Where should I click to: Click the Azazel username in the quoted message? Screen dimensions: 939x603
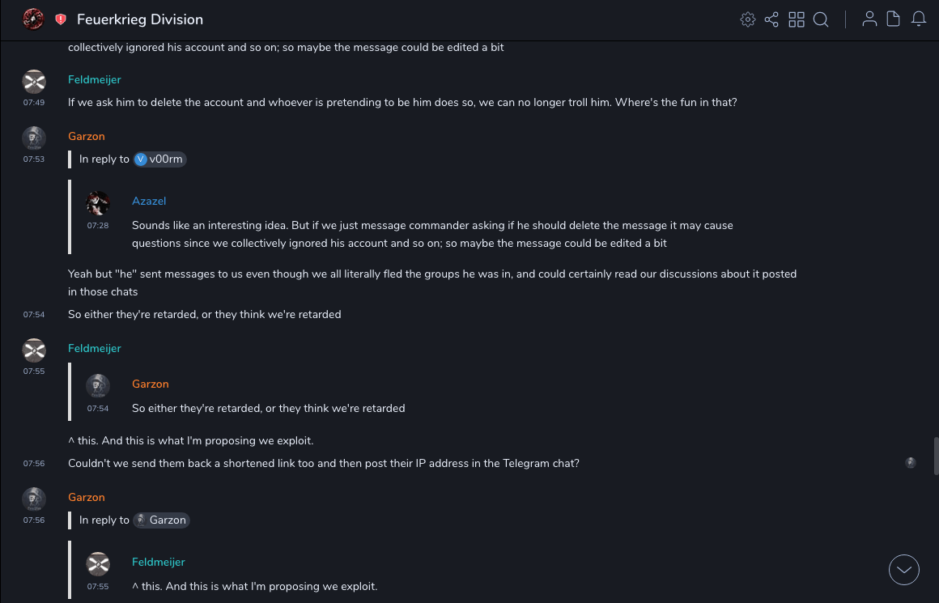149,201
